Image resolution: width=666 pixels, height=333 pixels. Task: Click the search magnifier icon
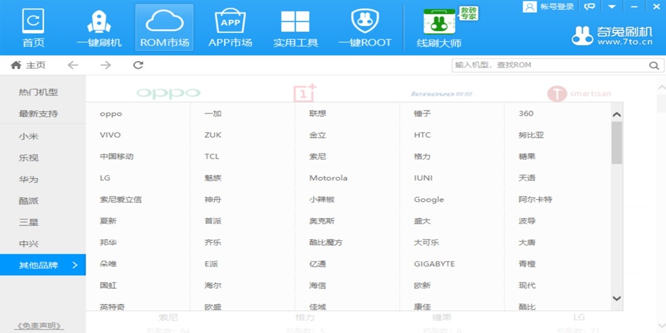654,65
